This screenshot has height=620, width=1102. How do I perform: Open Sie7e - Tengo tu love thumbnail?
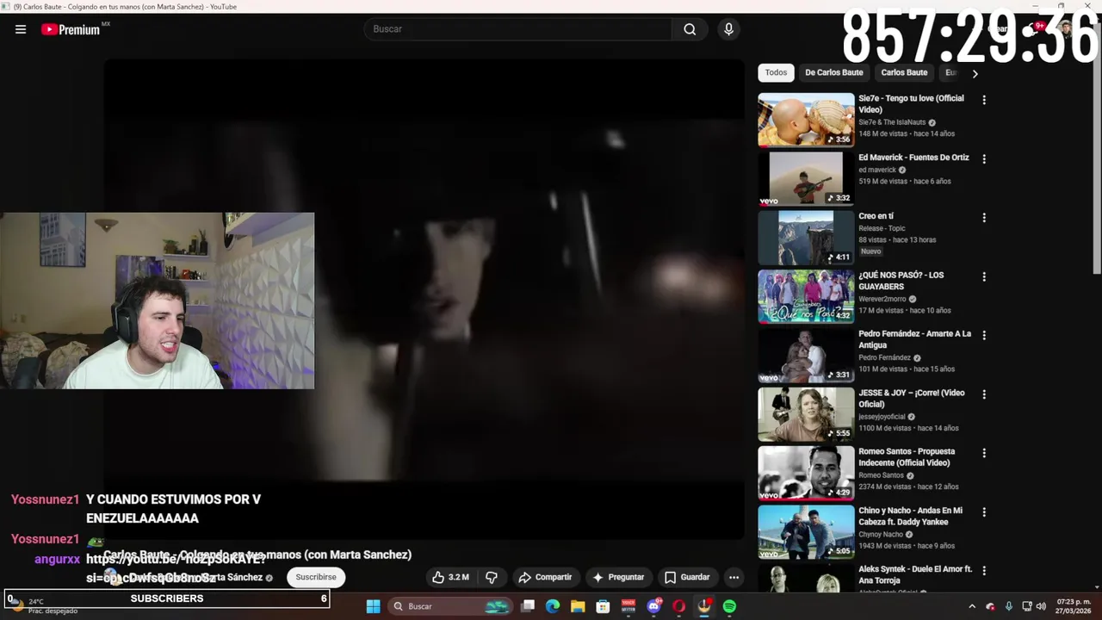[x=806, y=120]
